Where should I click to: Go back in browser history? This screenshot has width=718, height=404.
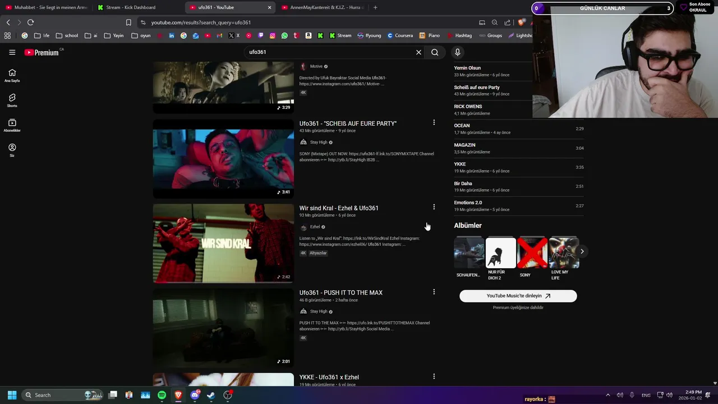click(x=8, y=22)
